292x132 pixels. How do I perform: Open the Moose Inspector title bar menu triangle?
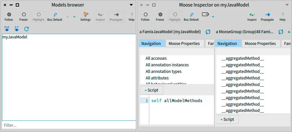point(287,5)
